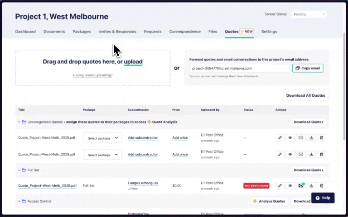This screenshot has height=217, width=348.
Task: Click the trash icon on the Full Set quote row
Action: point(322,185)
